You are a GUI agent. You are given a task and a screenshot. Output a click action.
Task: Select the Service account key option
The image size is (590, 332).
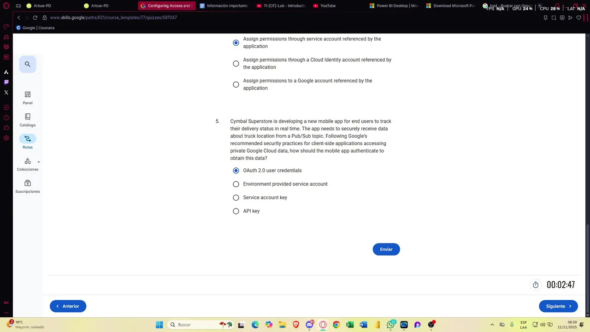[x=236, y=197]
